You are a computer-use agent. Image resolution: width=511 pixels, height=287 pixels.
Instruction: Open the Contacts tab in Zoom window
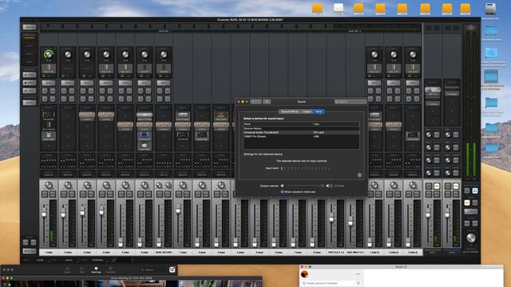pos(110,269)
